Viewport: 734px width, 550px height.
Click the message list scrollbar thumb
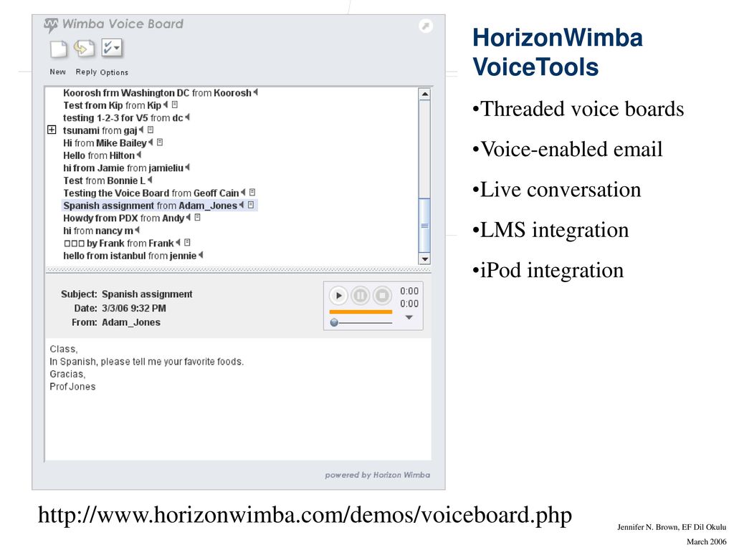[424, 226]
